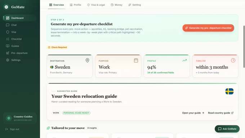Click the Read country guide link
Image resolution: width=245 pixels, height=138 pixels.
[220, 113]
